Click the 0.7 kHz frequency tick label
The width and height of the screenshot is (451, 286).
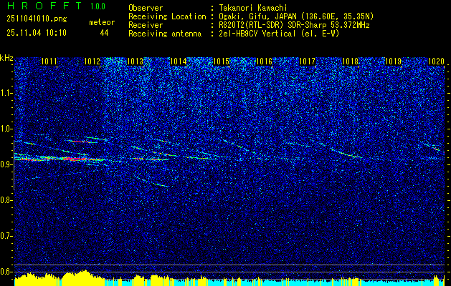6,236
